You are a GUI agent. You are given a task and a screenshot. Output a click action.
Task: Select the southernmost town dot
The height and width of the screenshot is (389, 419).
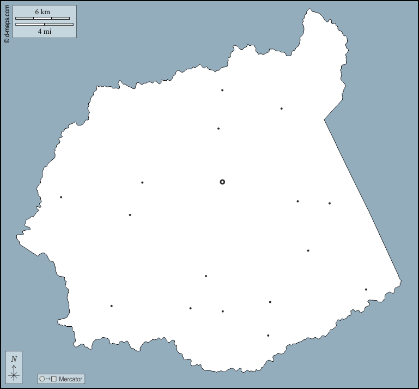[x=268, y=336]
